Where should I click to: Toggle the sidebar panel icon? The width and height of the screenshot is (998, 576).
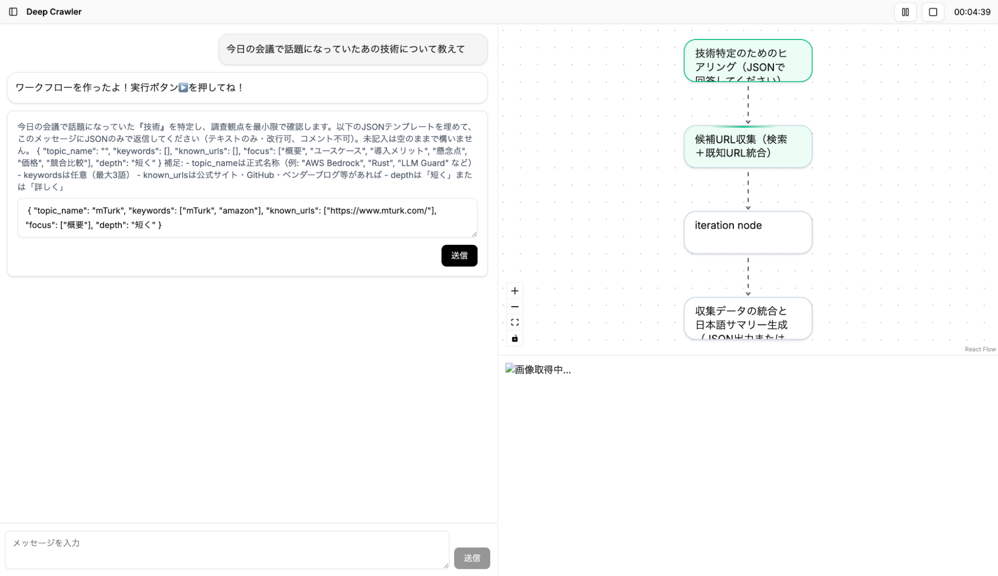[13, 11]
